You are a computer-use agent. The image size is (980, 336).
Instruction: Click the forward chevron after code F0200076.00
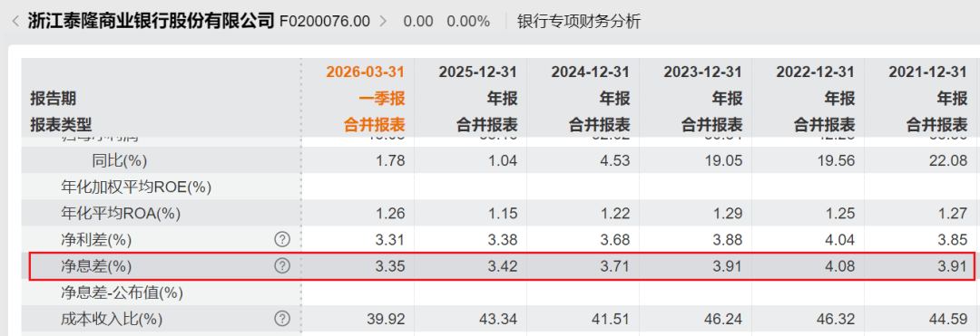pos(383,21)
